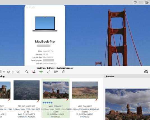Click '15. Oct 2013 at 16:40:01' date text

(x=85, y=114)
